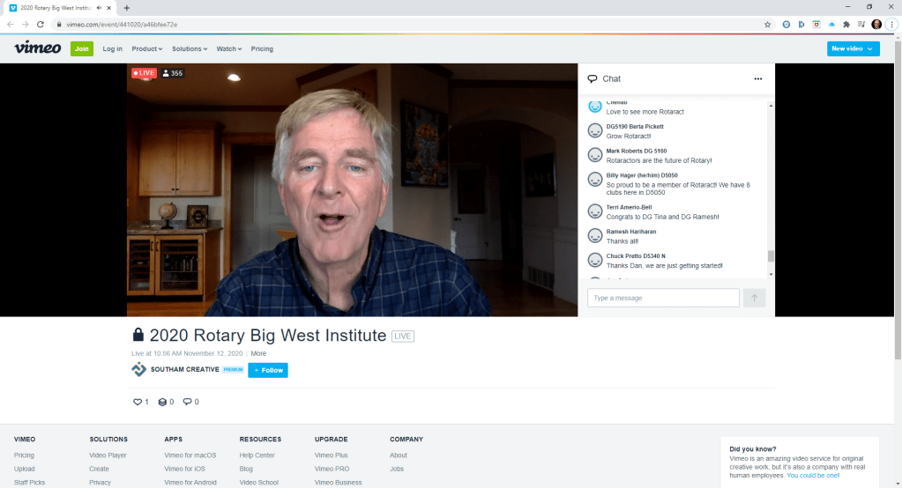This screenshot has width=902, height=488.
Task: Bookmark page with star icon
Action: 768,25
